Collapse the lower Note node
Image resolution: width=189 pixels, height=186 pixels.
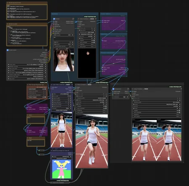(x=28, y=138)
